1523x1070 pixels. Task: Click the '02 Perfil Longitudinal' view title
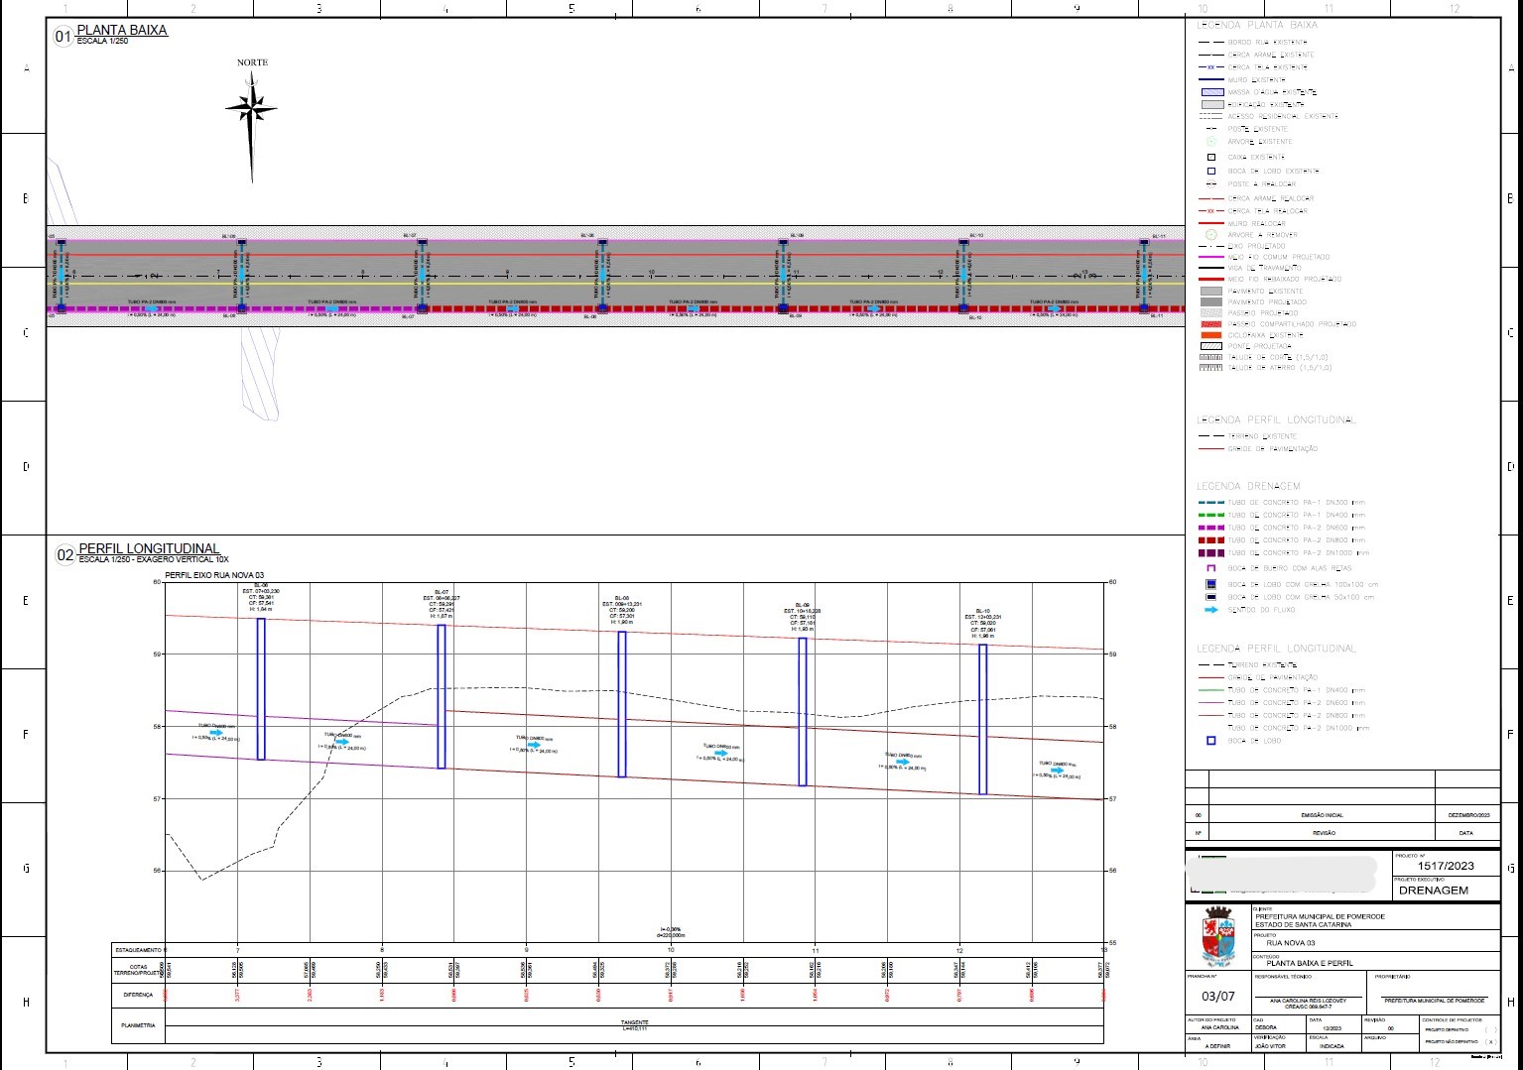tap(148, 549)
